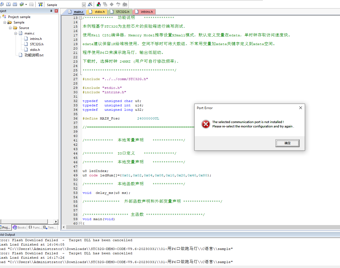This screenshot has width=340, height=268.
Task: Click the editor horizontal scroll-left arrow
Action: click(x=64, y=227)
